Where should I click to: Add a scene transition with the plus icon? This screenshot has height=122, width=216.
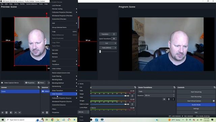click(164, 99)
